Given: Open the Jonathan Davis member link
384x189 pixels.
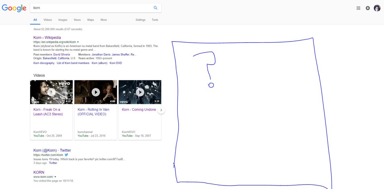Looking at the screenshot, I should (101, 54).
